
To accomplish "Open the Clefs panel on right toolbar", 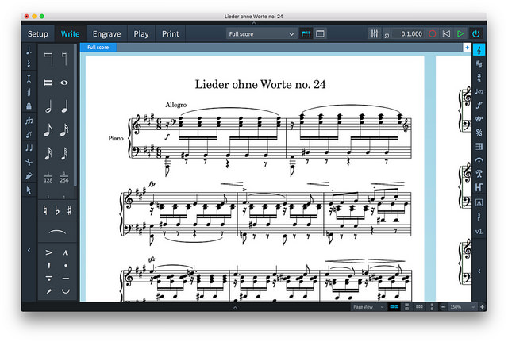I will click(479, 50).
